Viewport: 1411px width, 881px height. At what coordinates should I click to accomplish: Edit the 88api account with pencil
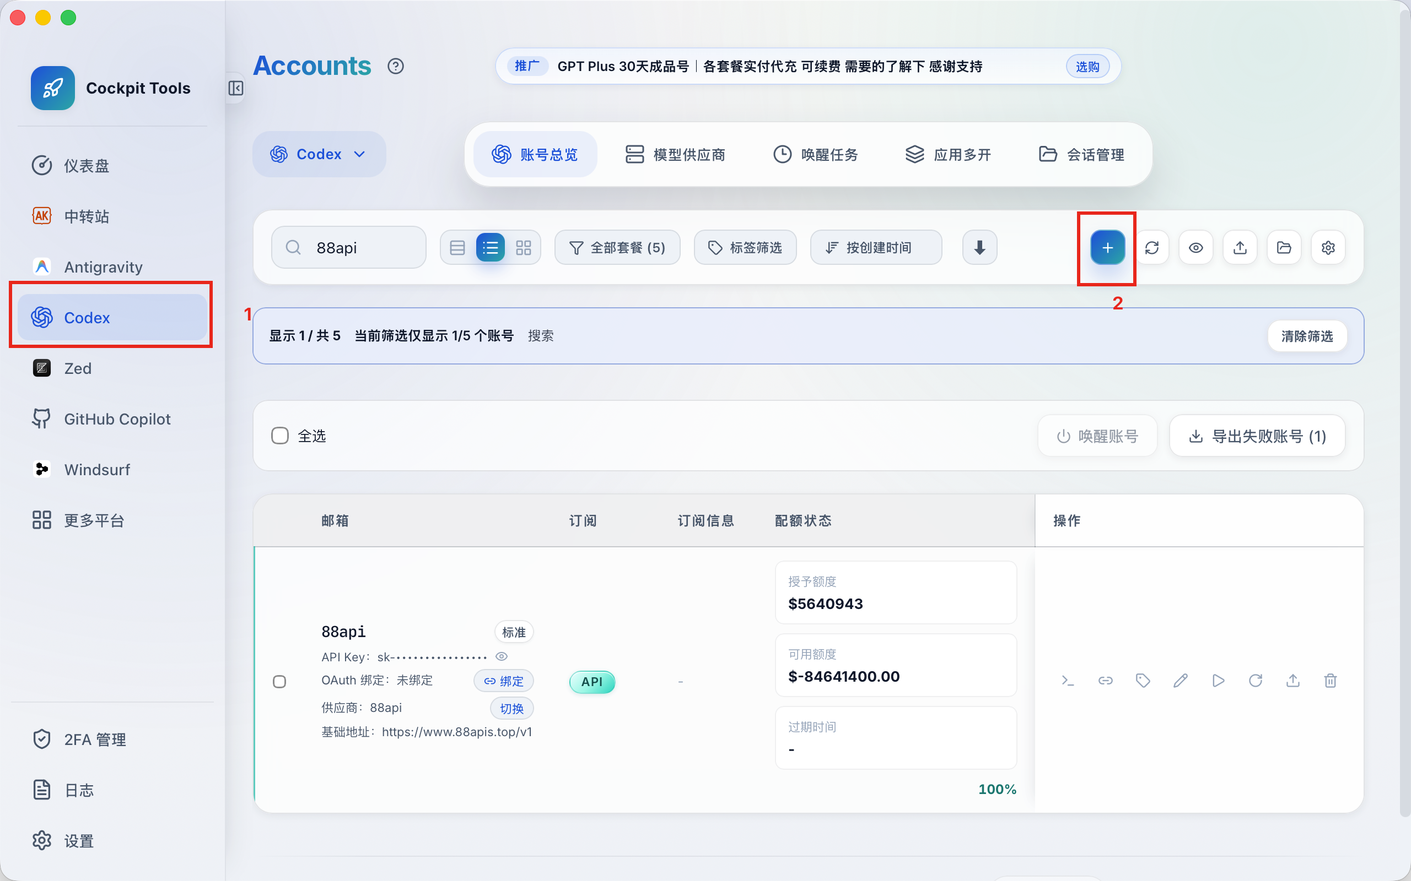1180,680
